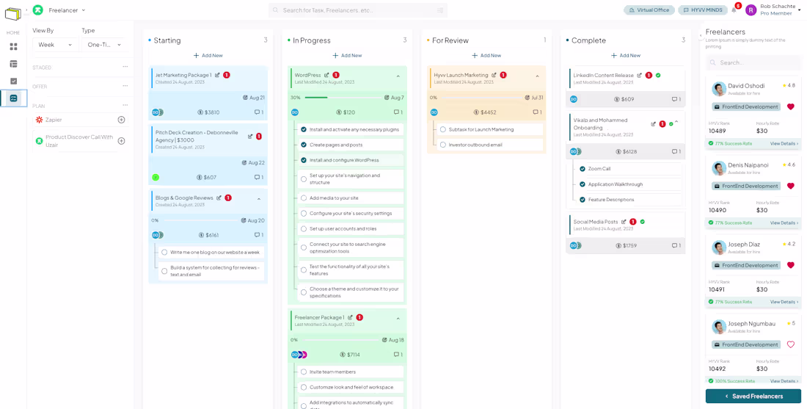Check Investor outbound email subtask

click(442, 145)
